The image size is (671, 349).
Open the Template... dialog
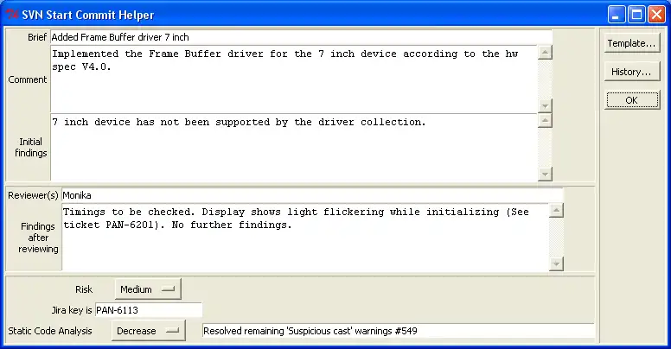point(631,43)
